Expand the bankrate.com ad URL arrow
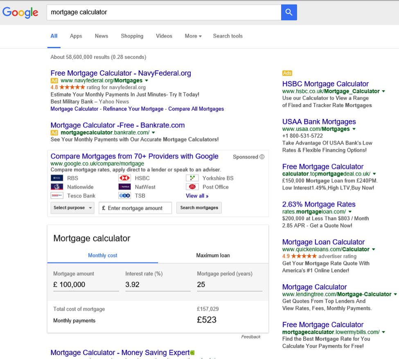399x359 pixels. 153,132
